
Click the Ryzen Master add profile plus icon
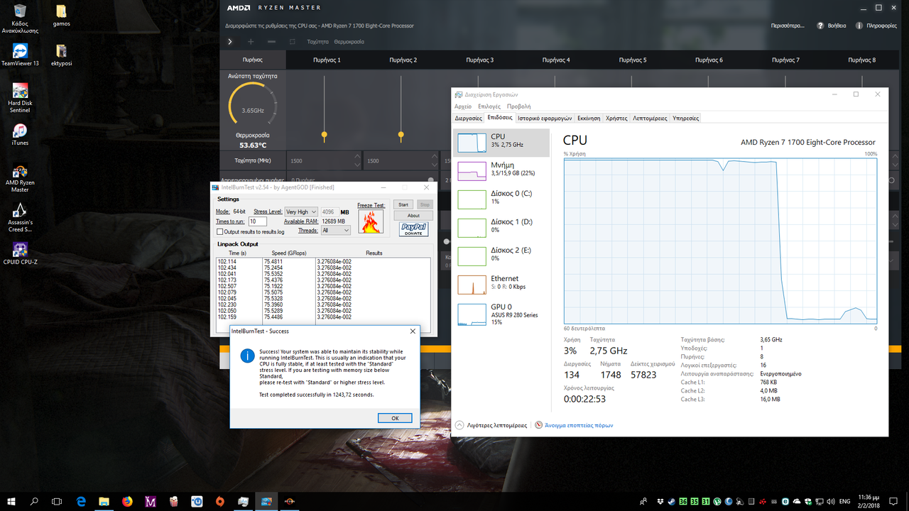tap(250, 42)
